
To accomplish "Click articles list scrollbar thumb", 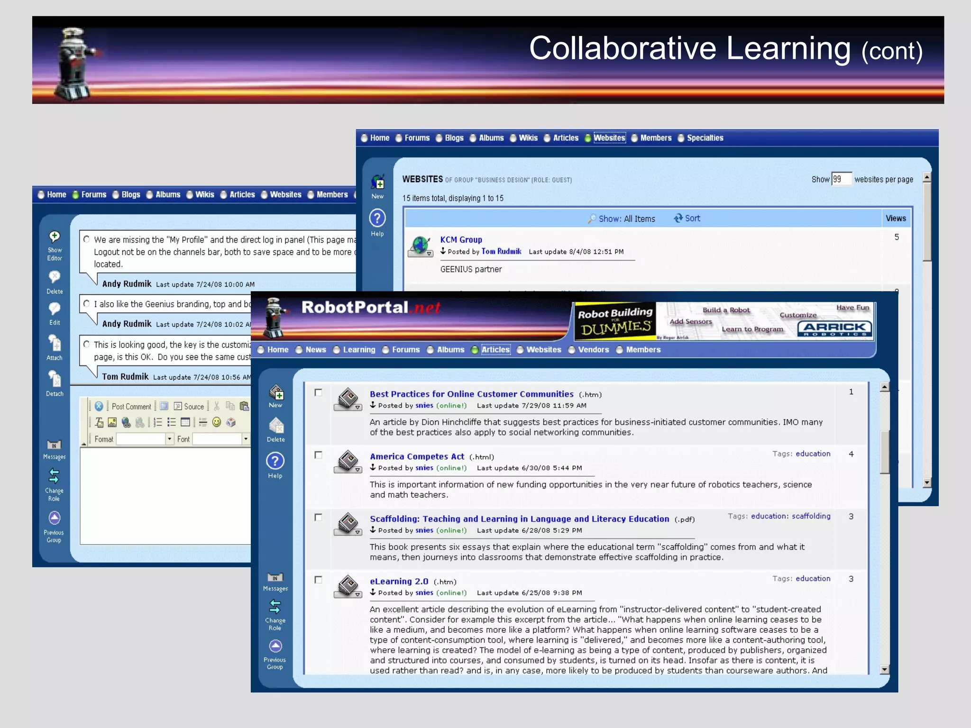I will point(884,452).
